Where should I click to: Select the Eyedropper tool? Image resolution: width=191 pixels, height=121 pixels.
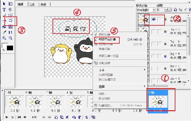4,32
